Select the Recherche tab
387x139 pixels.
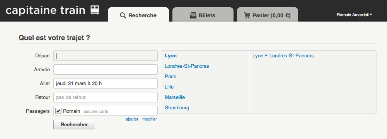click(x=138, y=15)
